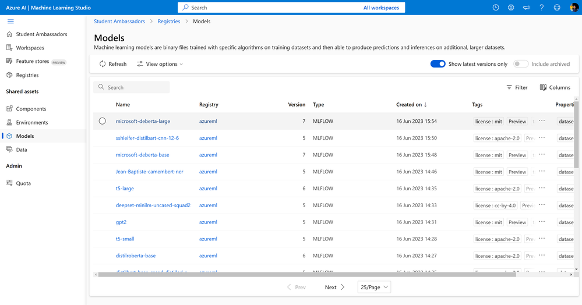Click the smiley feedback icon
582x305 pixels.
coord(557,8)
